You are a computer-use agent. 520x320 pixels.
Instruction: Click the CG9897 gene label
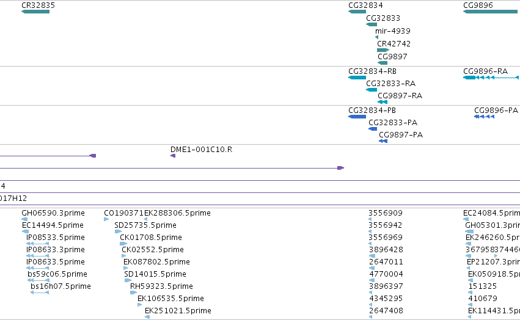pyautogui.click(x=392, y=56)
